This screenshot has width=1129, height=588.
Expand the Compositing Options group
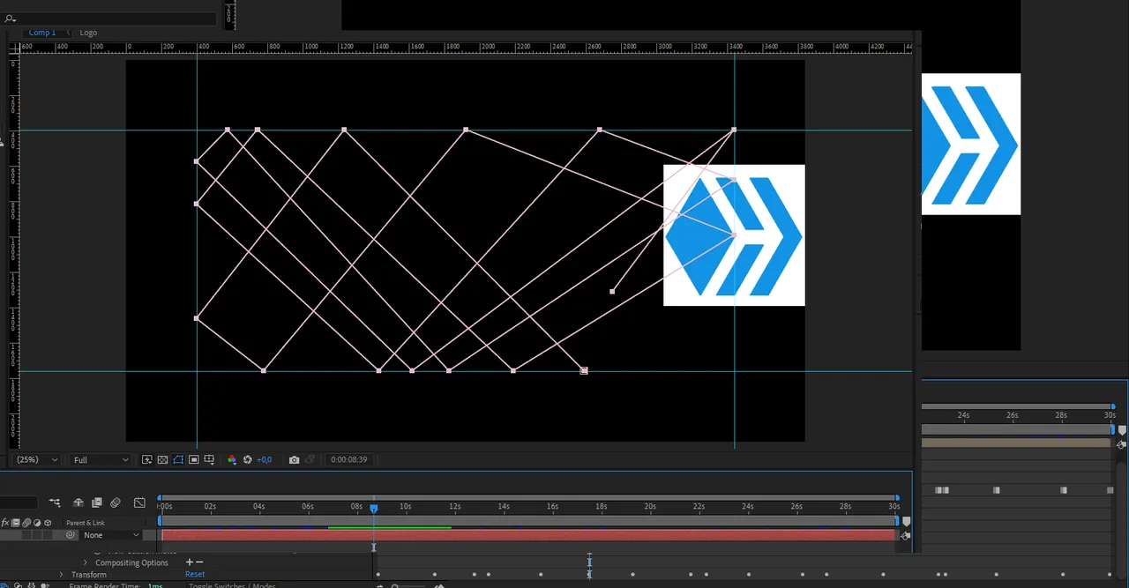click(x=86, y=562)
